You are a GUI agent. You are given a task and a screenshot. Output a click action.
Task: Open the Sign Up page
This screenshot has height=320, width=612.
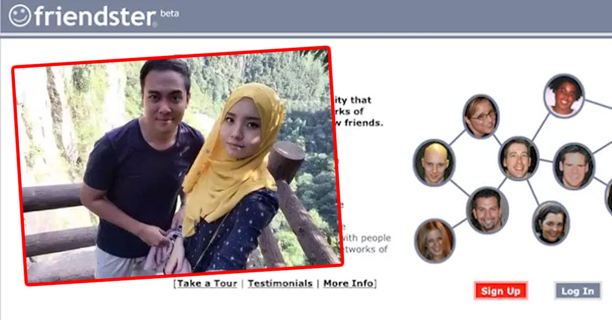[x=500, y=291]
